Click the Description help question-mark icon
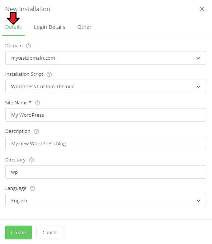The image size is (212, 244). pyautogui.click(x=36, y=131)
